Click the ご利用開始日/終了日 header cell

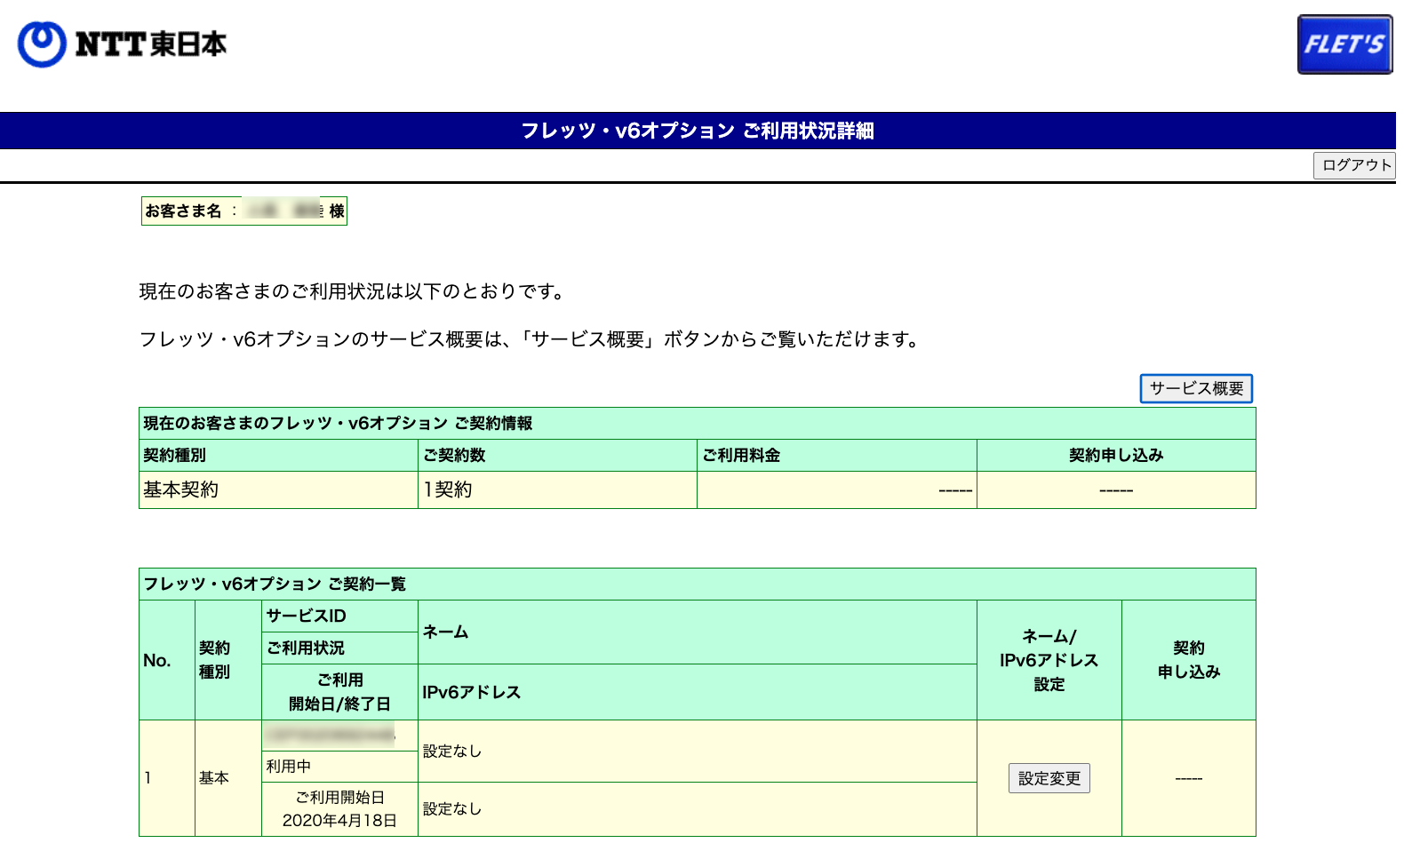coord(339,692)
